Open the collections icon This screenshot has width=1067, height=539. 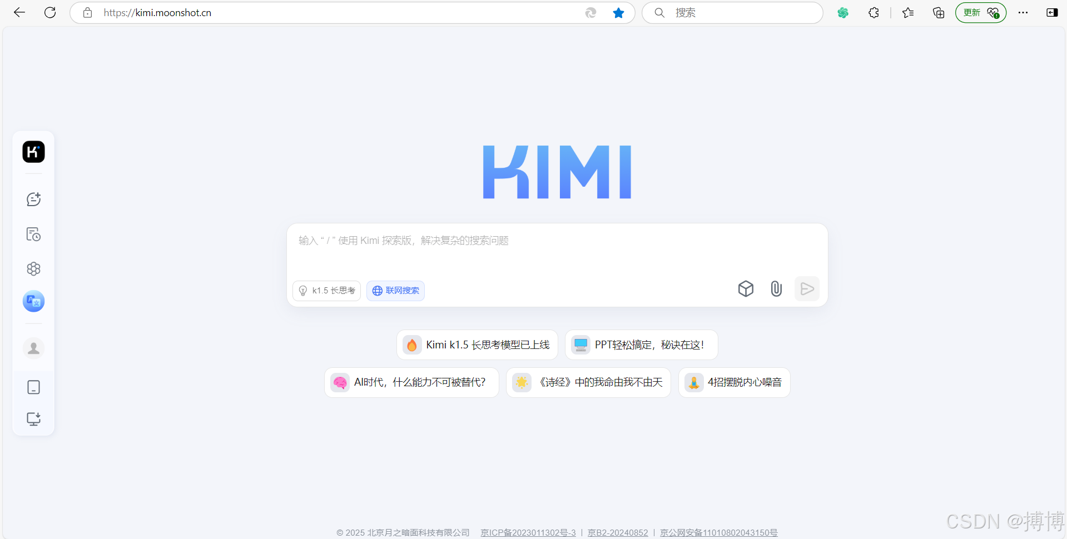939,12
